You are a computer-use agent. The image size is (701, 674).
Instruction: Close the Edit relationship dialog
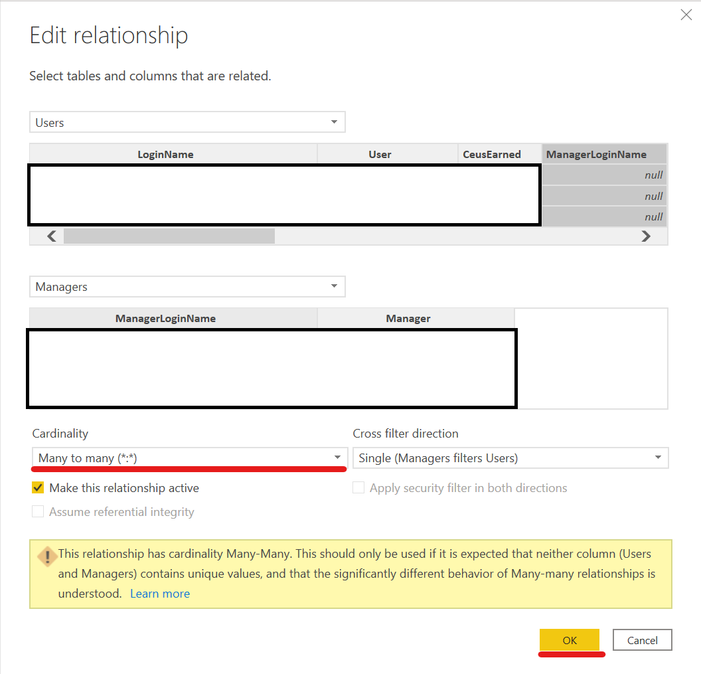click(686, 15)
